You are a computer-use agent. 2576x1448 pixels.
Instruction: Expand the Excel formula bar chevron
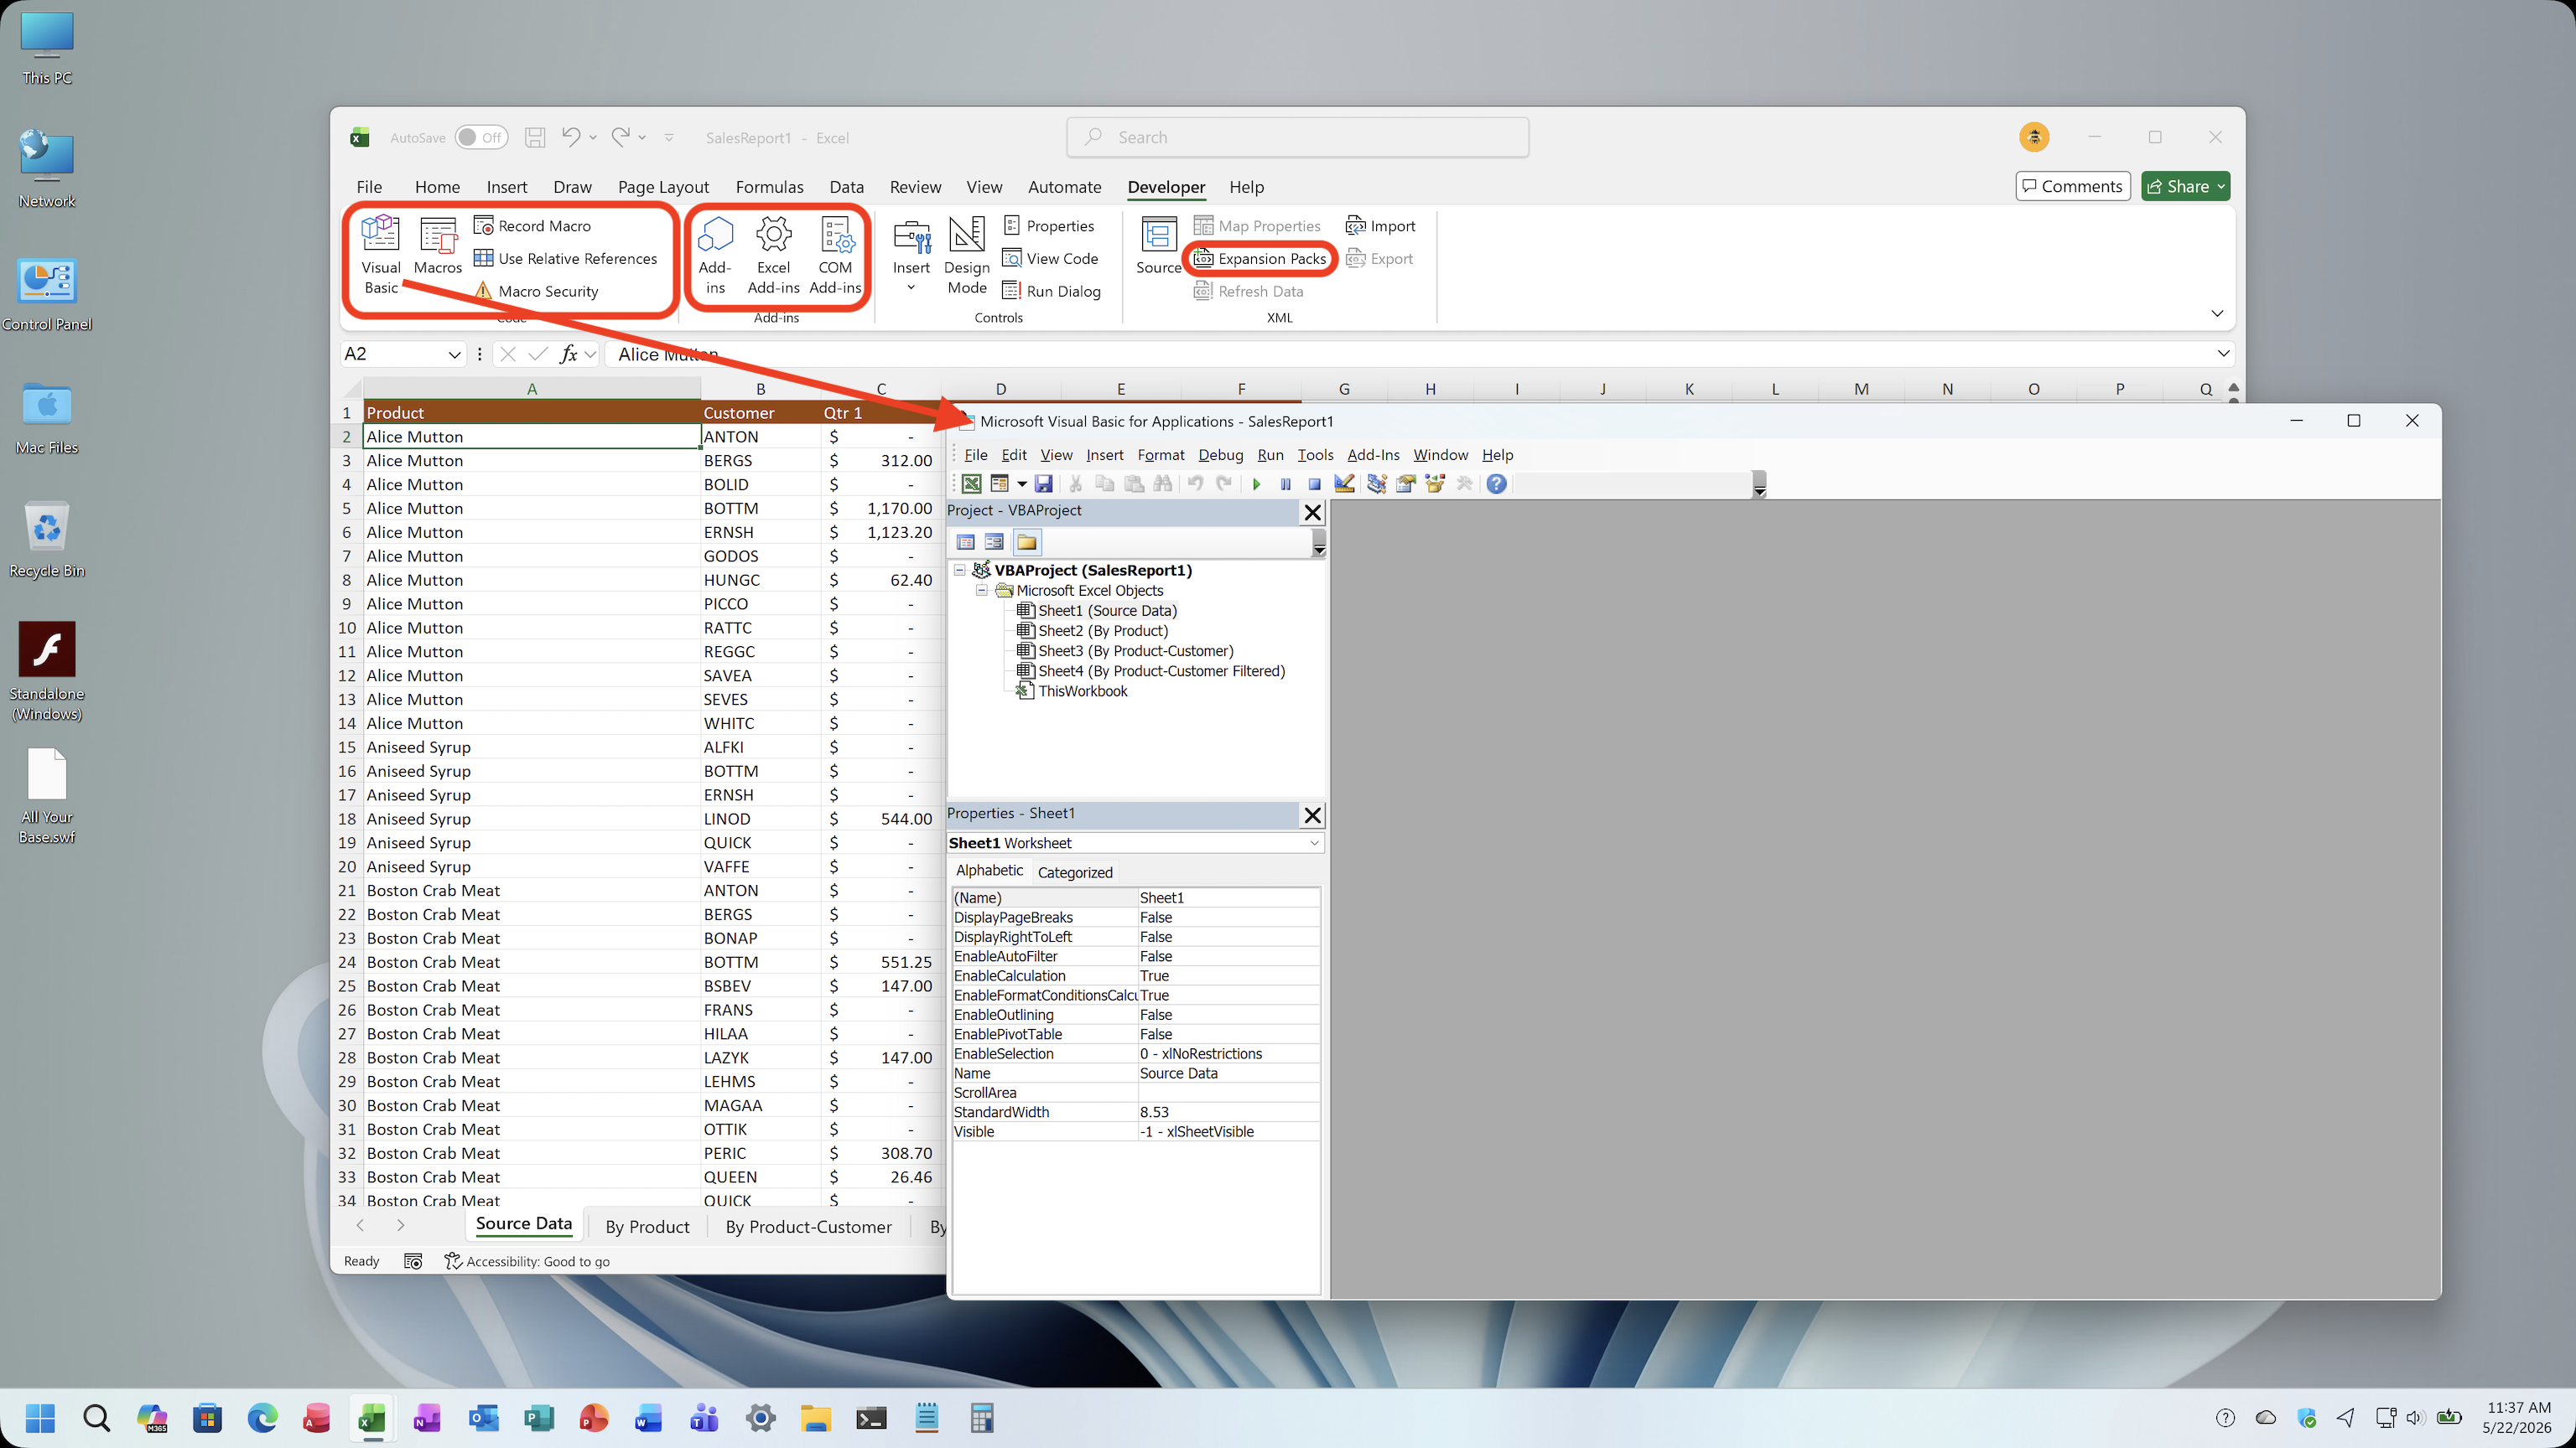(x=2222, y=354)
